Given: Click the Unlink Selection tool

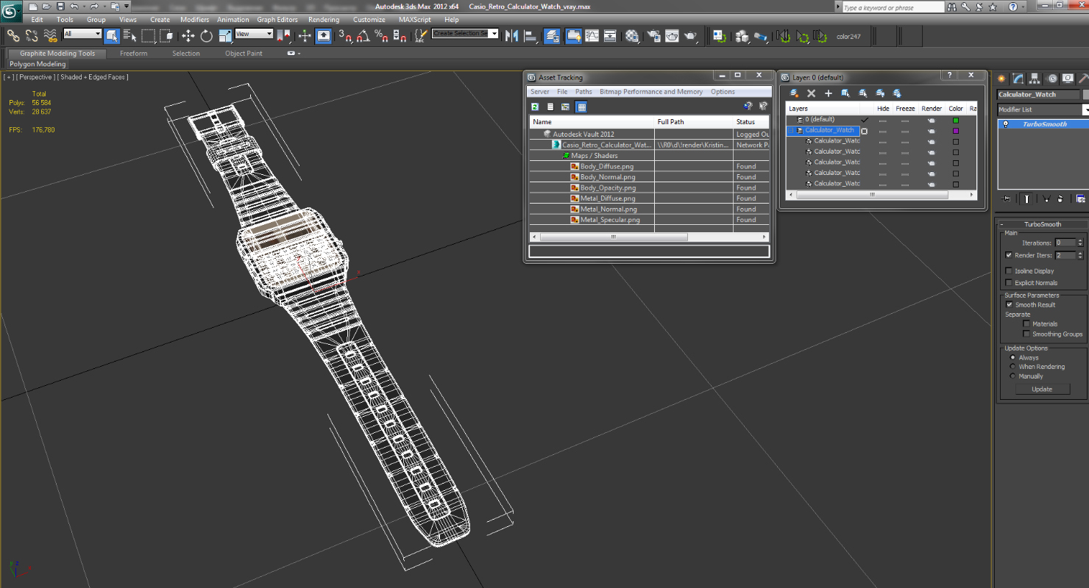Looking at the screenshot, I should pyautogui.click(x=32, y=36).
